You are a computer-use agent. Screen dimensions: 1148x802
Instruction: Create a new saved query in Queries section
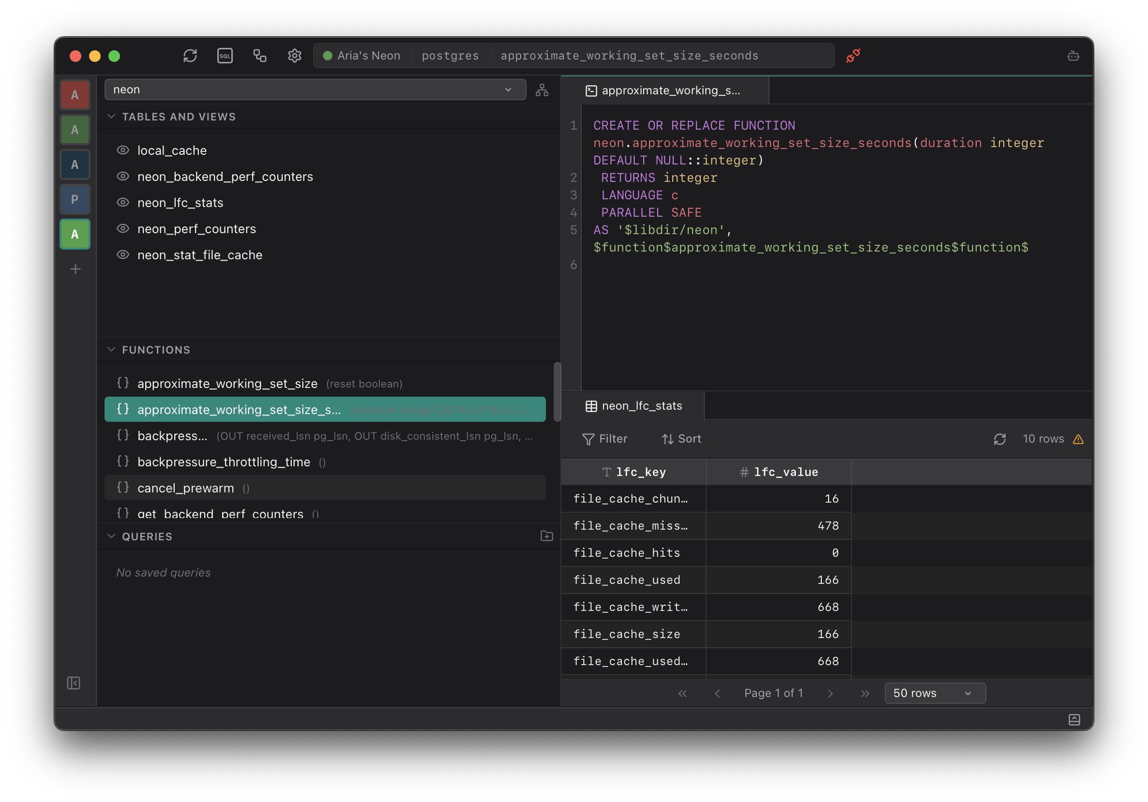pyautogui.click(x=546, y=535)
